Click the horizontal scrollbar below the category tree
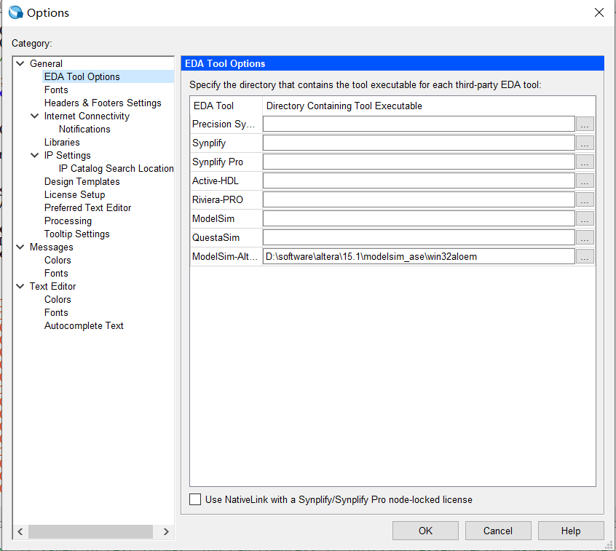The width and height of the screenshot is (616, 551). pyautogui.click(x=90, y=531)
